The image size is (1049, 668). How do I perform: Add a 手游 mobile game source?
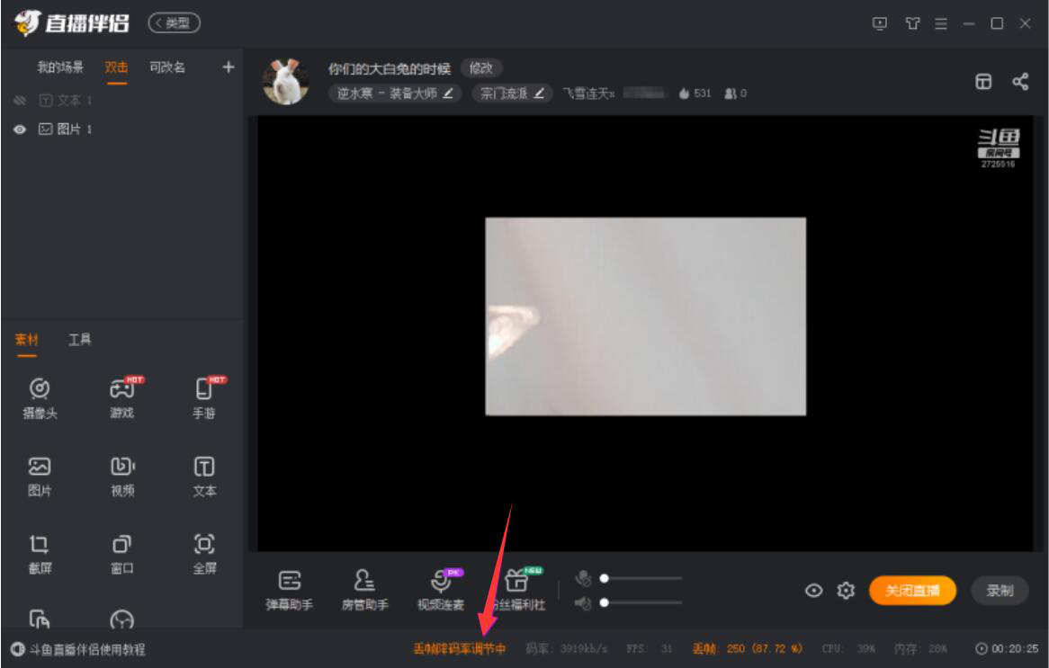click(x=204, y=398)
